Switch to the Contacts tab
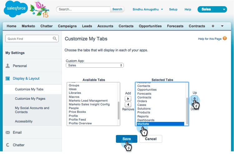 [126, 26]
